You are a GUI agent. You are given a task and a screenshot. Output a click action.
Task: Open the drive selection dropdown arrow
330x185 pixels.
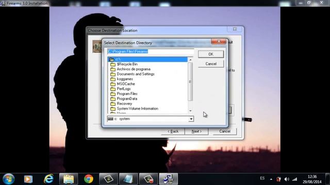click(191, 119)
